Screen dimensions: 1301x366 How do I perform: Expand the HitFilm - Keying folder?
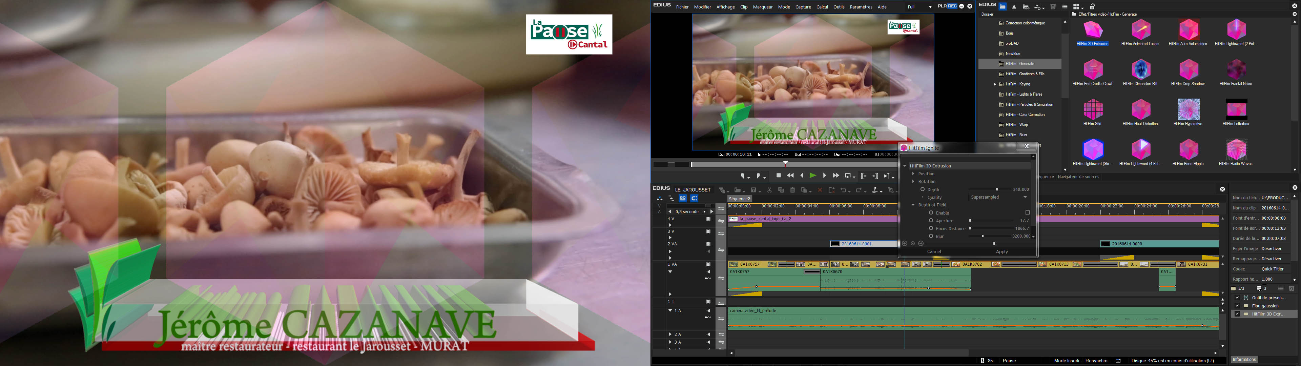coord(995,84)
